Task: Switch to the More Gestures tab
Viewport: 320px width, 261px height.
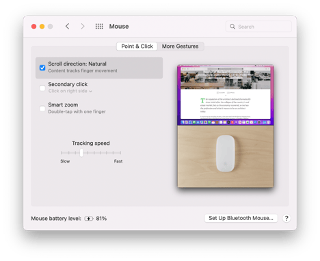Action: [x=181, y=46]
